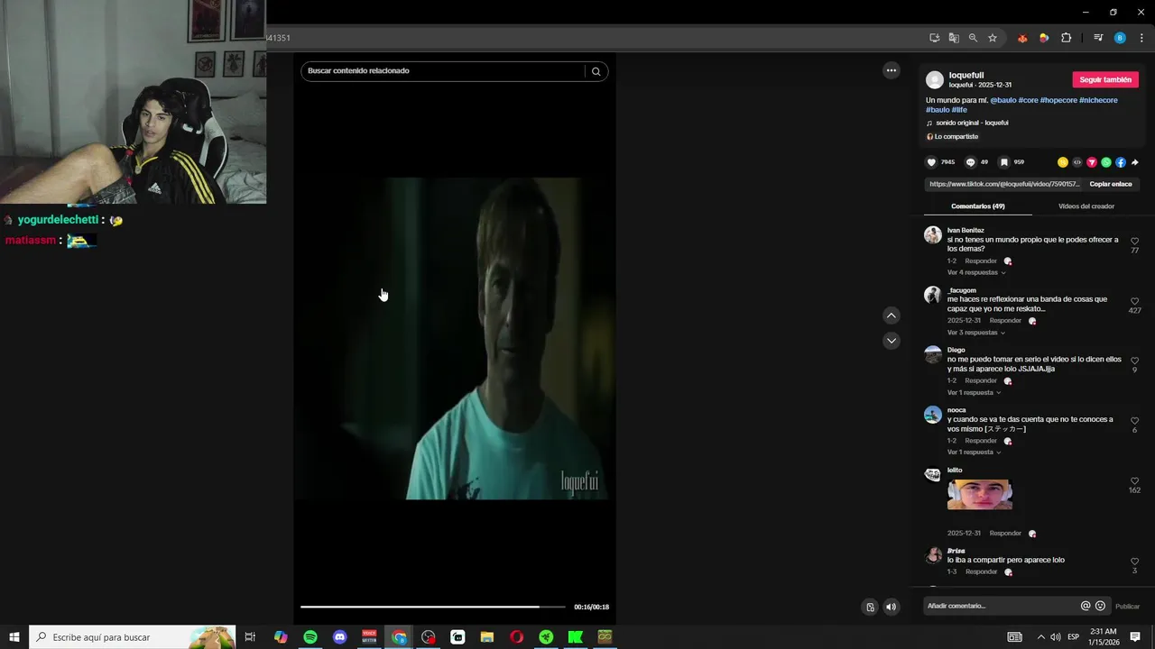
Task: Open Opera browser from taskbar
Action: (x=517, y=637)
